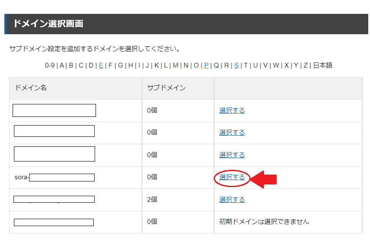The height and width of the screenshot is (246, 370).
Task: Filter domains by the letter S link
Action: click(x=236, y=65)
